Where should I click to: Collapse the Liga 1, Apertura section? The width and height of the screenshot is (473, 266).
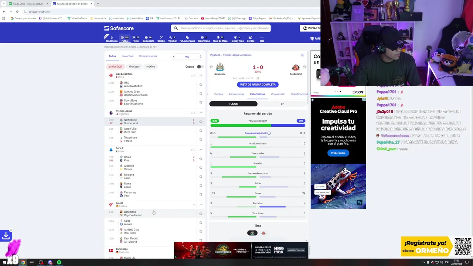pos(201,75)
